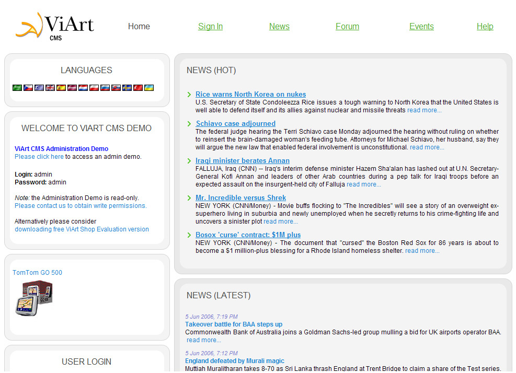Image resolution: width=516 pixels, height=373 pixels.
Task: Go to Events in the top menu
Action: tap(421, 26)
